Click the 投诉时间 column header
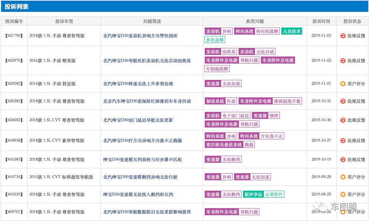369x223 pixels. (x=321, y=21)
